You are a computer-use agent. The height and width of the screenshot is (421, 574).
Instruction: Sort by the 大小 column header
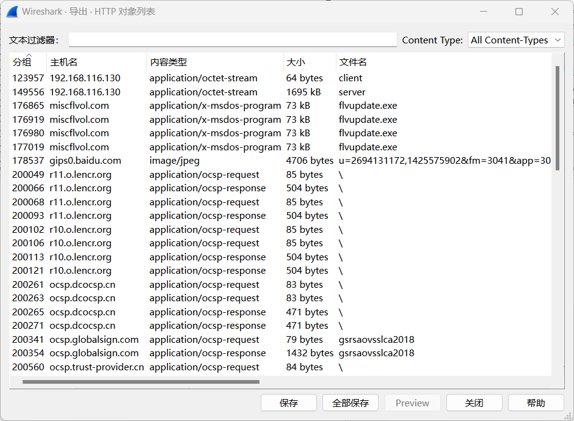coord(296,62)
